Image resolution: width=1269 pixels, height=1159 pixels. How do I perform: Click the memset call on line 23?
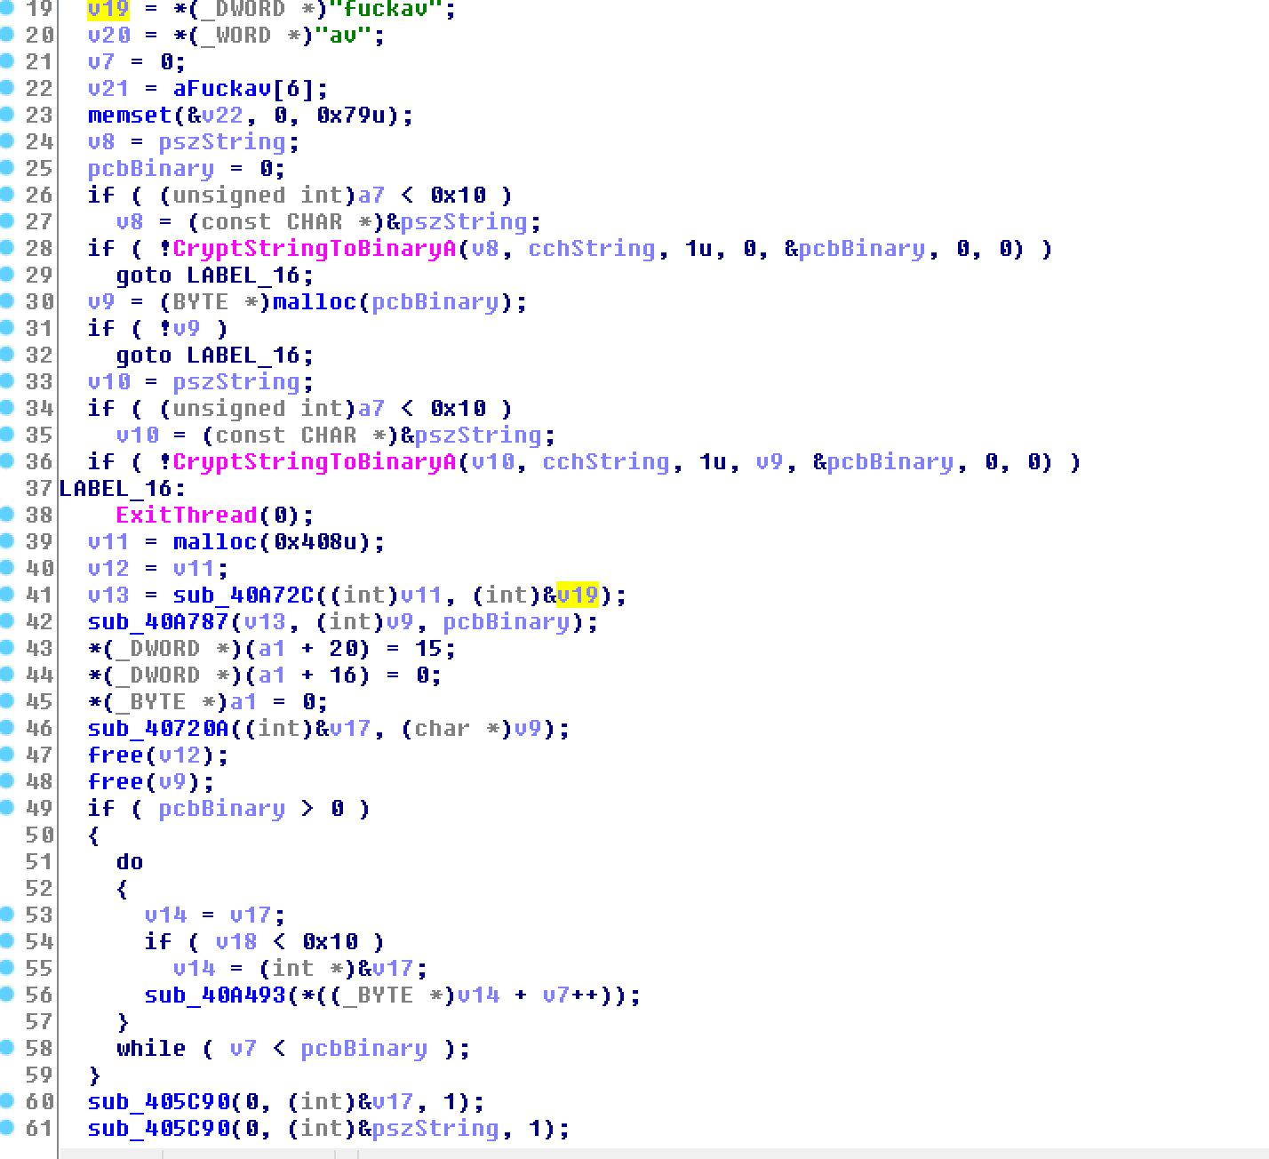click(x=130, y=116)
